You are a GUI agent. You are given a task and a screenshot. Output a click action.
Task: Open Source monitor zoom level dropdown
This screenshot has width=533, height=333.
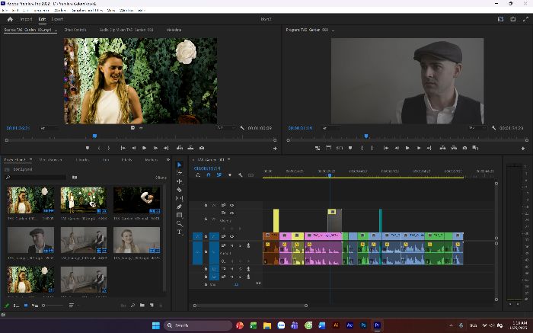pos(49,128)
